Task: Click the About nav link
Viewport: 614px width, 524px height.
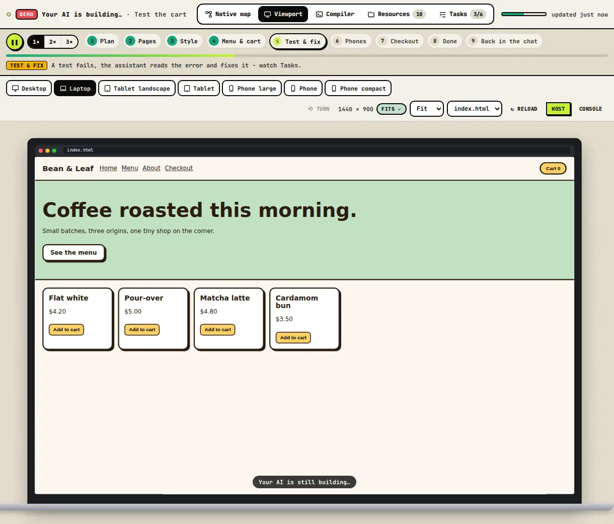Action: [151, 168]
